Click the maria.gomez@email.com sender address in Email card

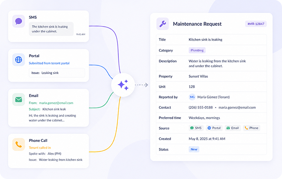coord(56,103)
